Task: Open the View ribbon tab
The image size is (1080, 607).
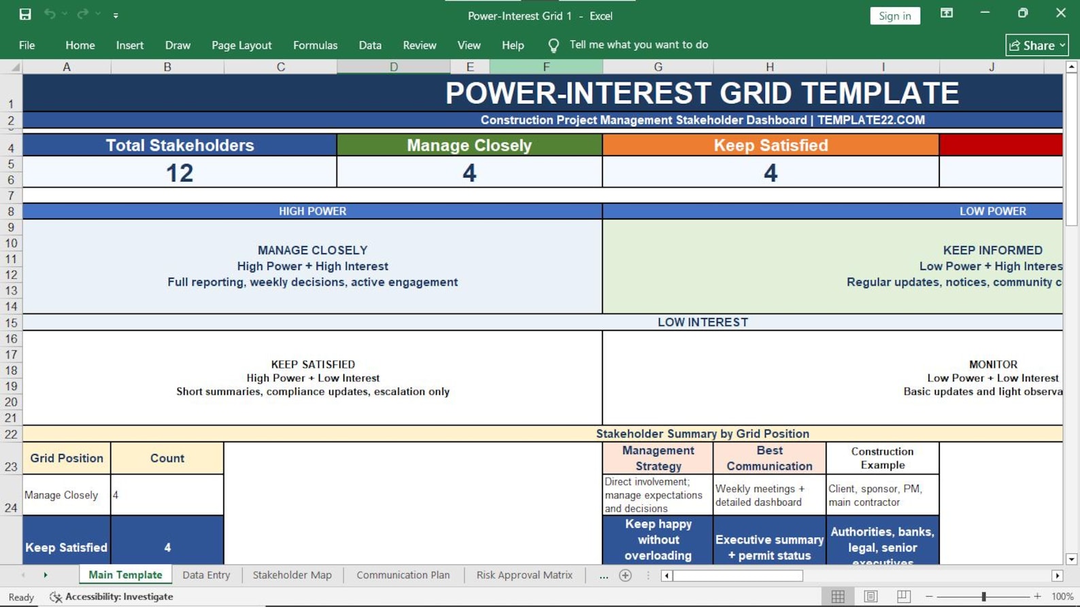Action: (x=469, y=46)
